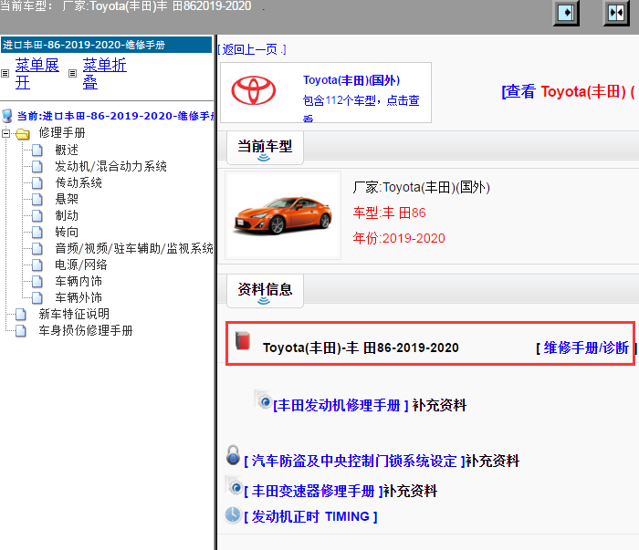This screenshot has height=550, width=639.
Task: Click the red Toyota logo
Action: pos(254,90)
